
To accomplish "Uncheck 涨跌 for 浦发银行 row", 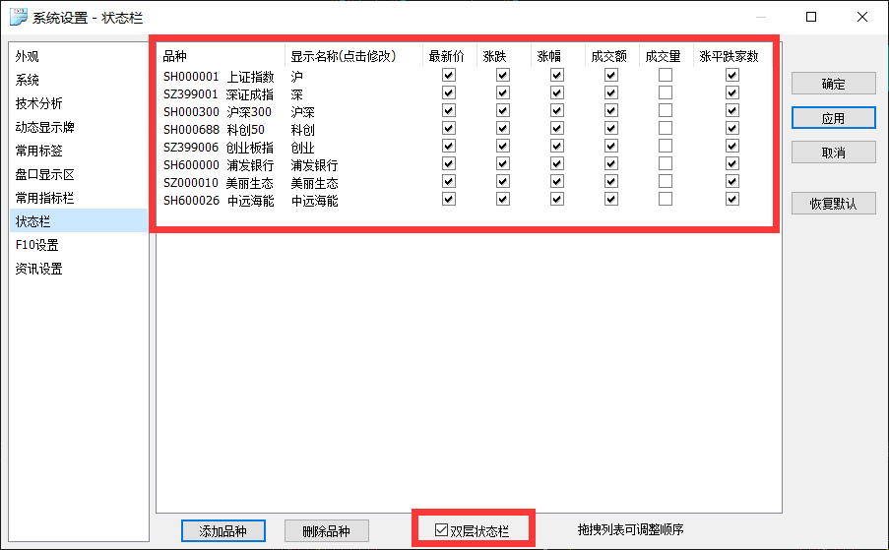I will [x=502, y=163].
